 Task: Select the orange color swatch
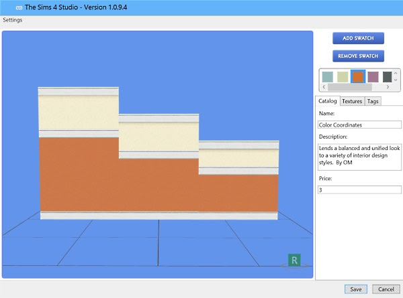coord(358,76)
